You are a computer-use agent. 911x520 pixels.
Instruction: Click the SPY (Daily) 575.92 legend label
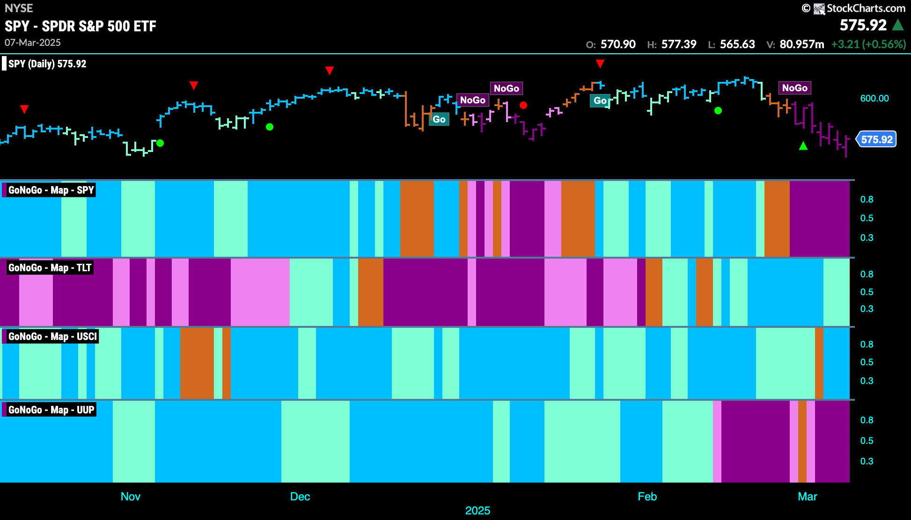47,64
